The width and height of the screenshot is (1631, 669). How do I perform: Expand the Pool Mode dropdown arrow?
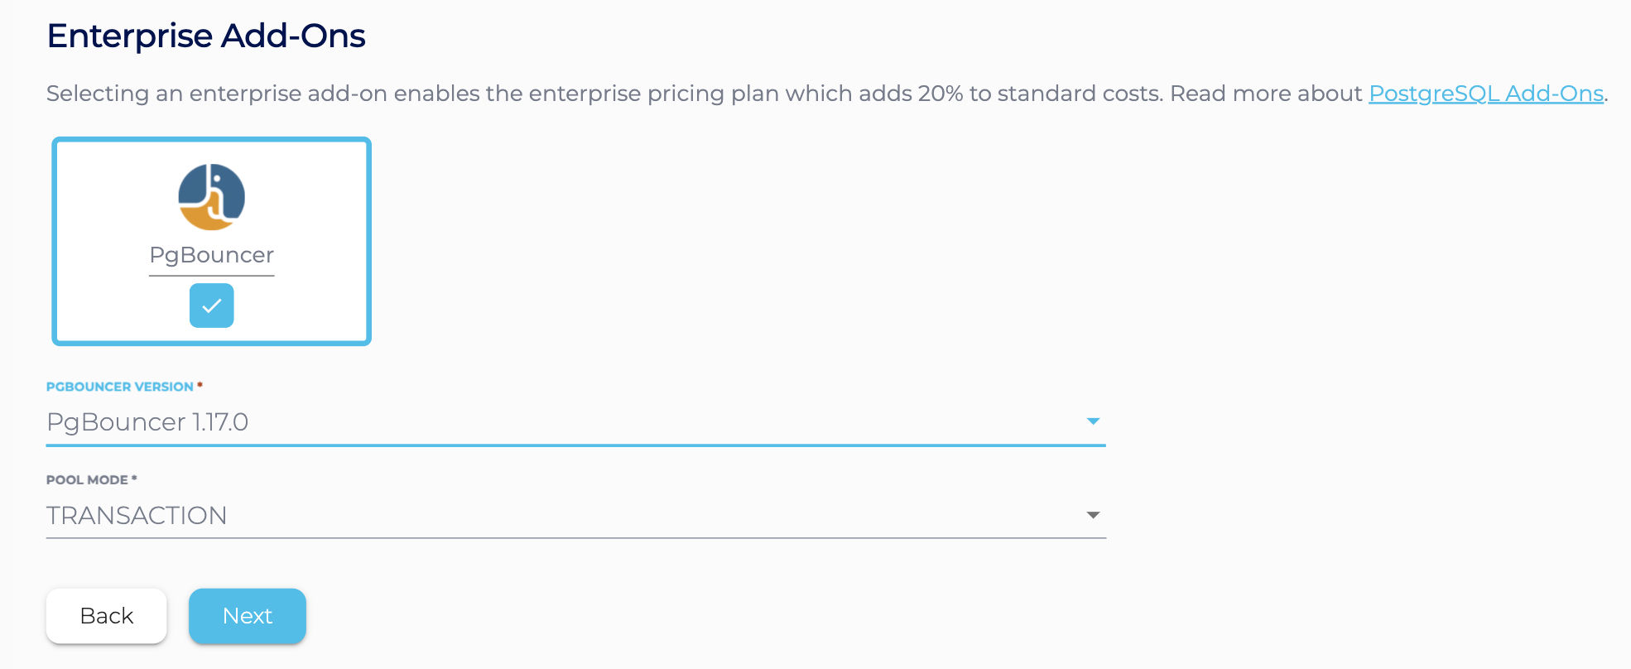point(1093,515)
